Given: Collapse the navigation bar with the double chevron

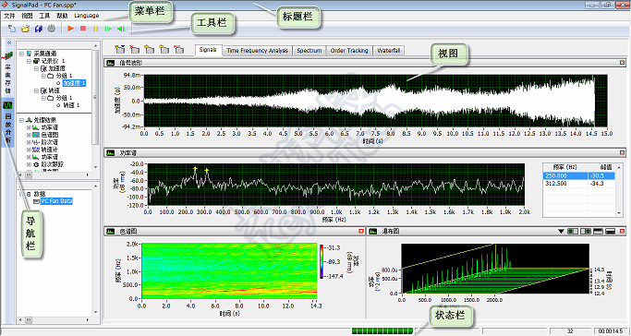Looking at the screenshot, I should click(x=9, y=42).
